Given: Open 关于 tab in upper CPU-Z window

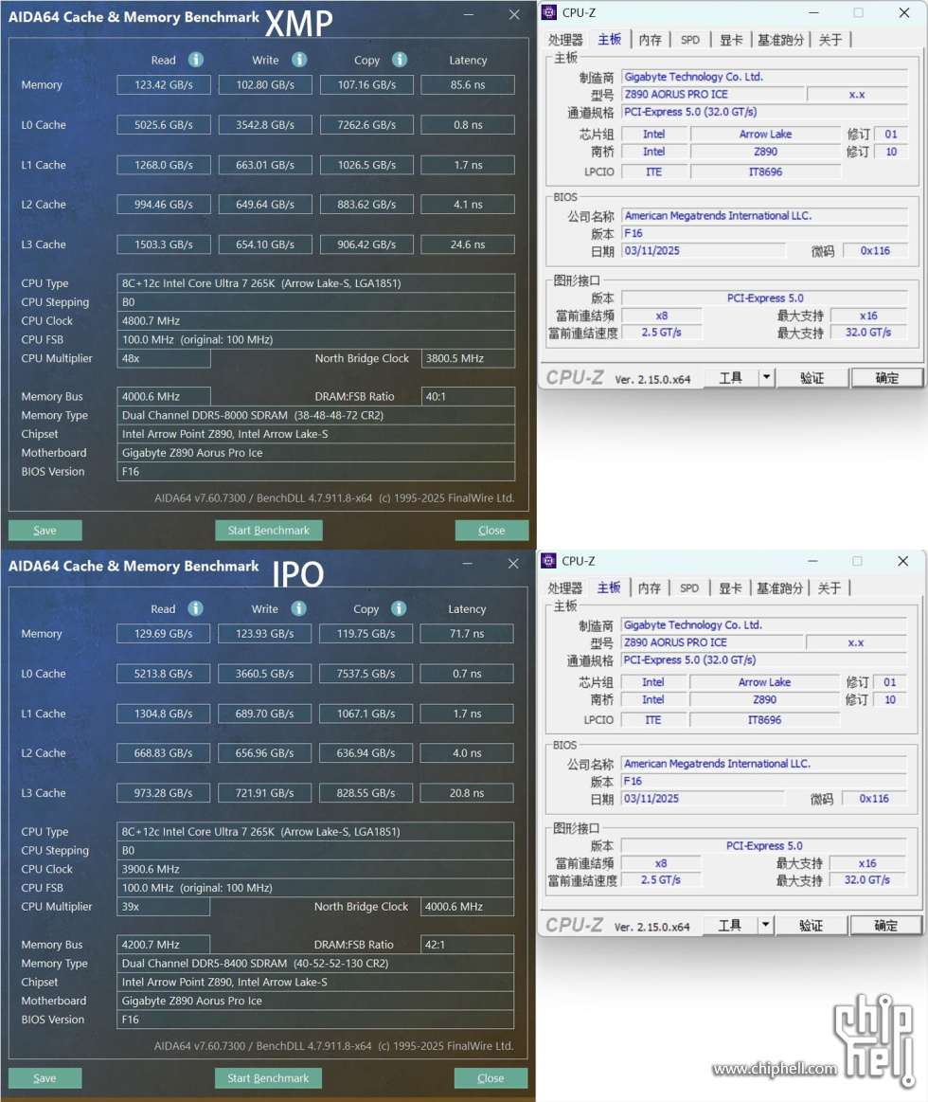Looking at the screenshot, I should click(830, 40).
